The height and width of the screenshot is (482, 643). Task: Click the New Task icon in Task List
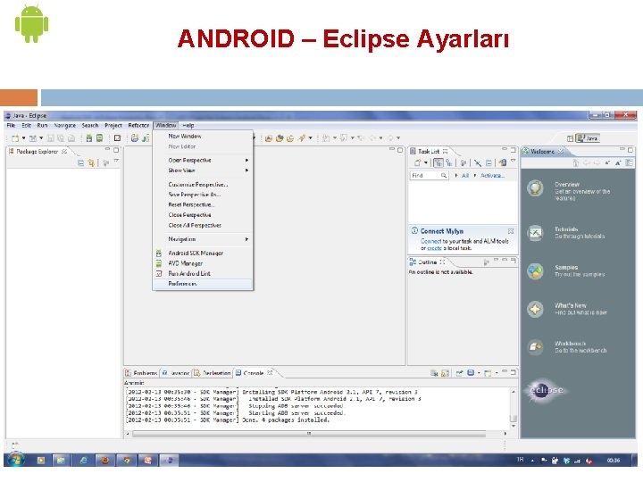click(417, 162)
